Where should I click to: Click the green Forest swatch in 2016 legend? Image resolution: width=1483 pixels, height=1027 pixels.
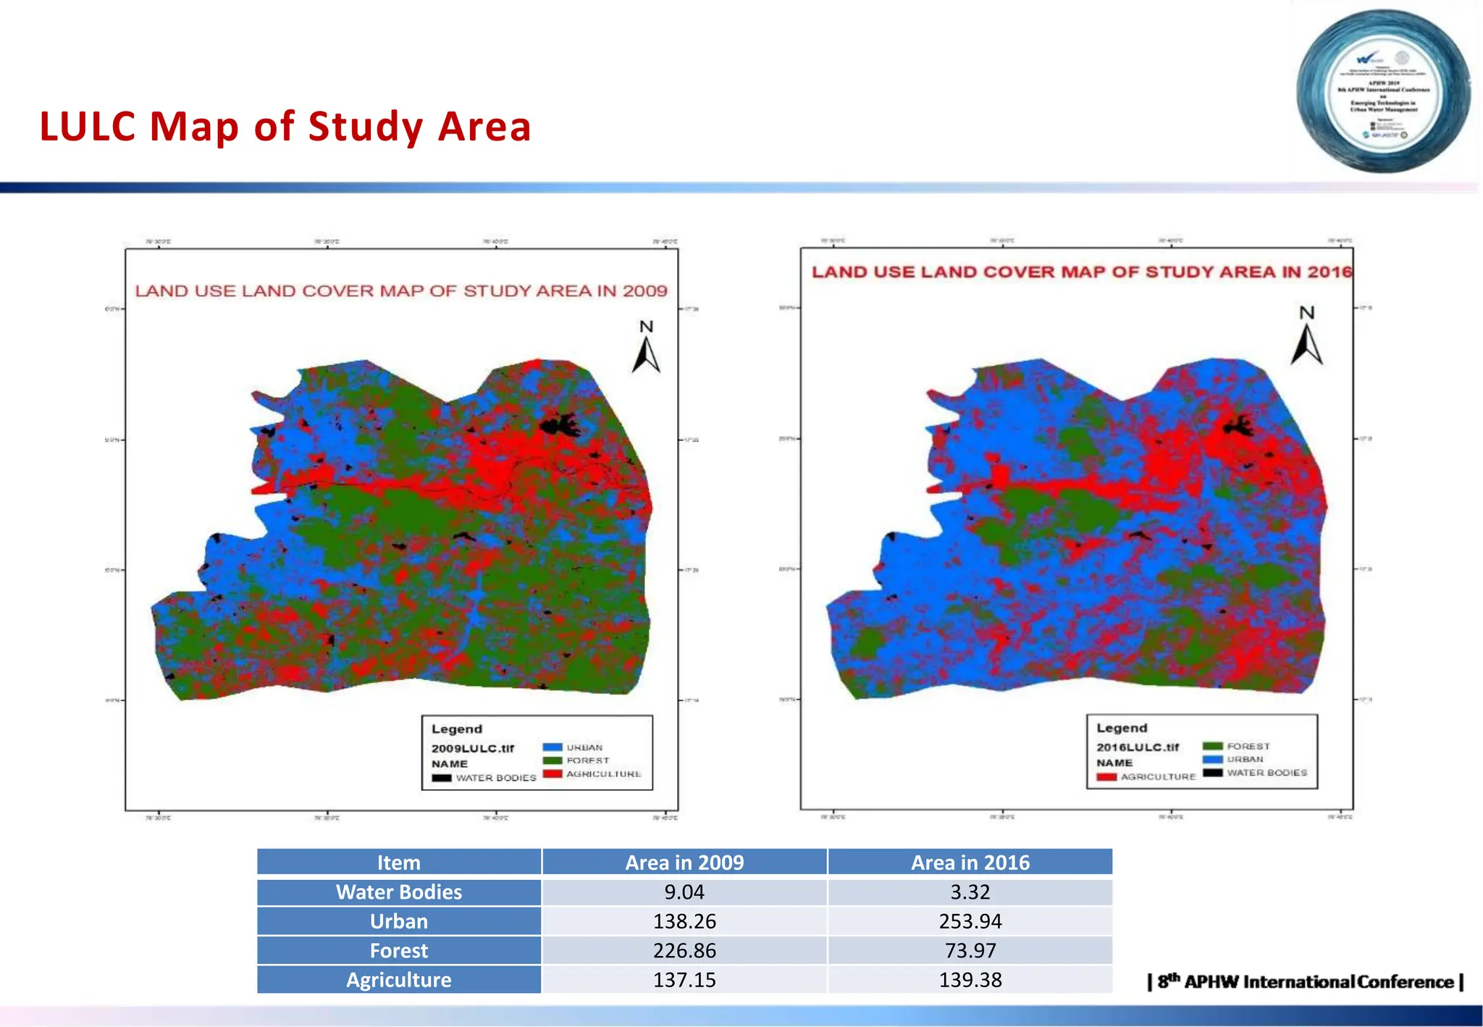pyautogui.click(x=1213, y=746)
